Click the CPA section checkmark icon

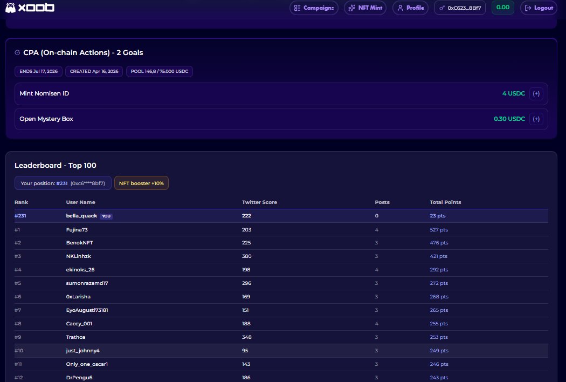tap(17, 53)
